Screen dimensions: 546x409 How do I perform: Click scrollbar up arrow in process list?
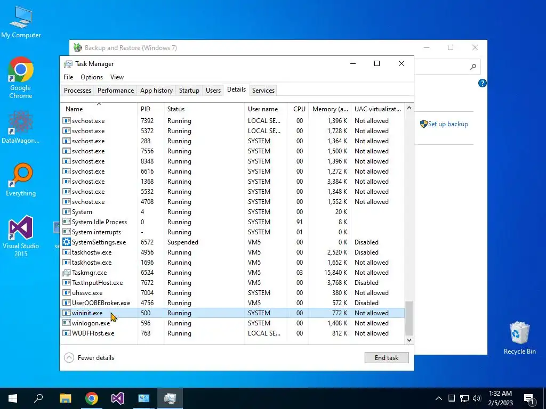(x=409, y=108)
